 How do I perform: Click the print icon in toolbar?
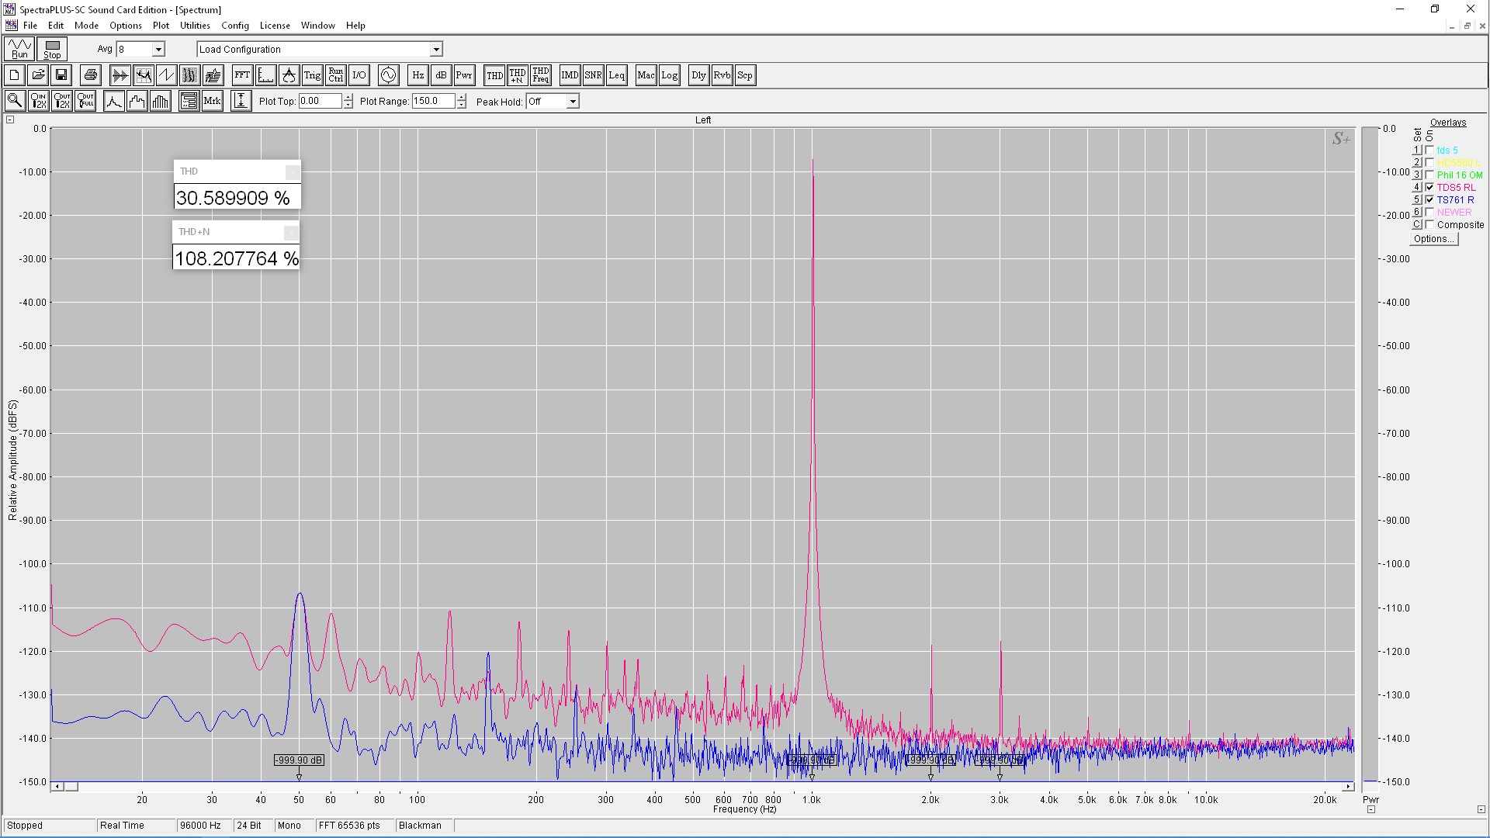click(91, 75)
